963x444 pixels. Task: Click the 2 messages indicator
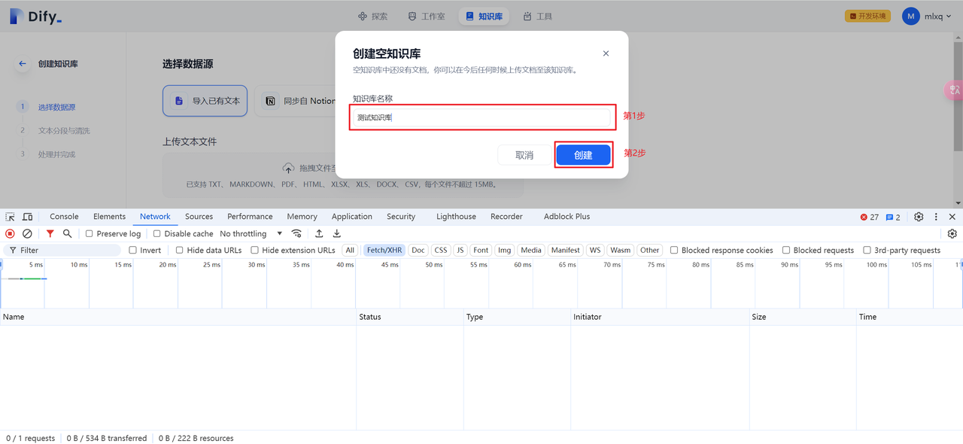point(893,217)
